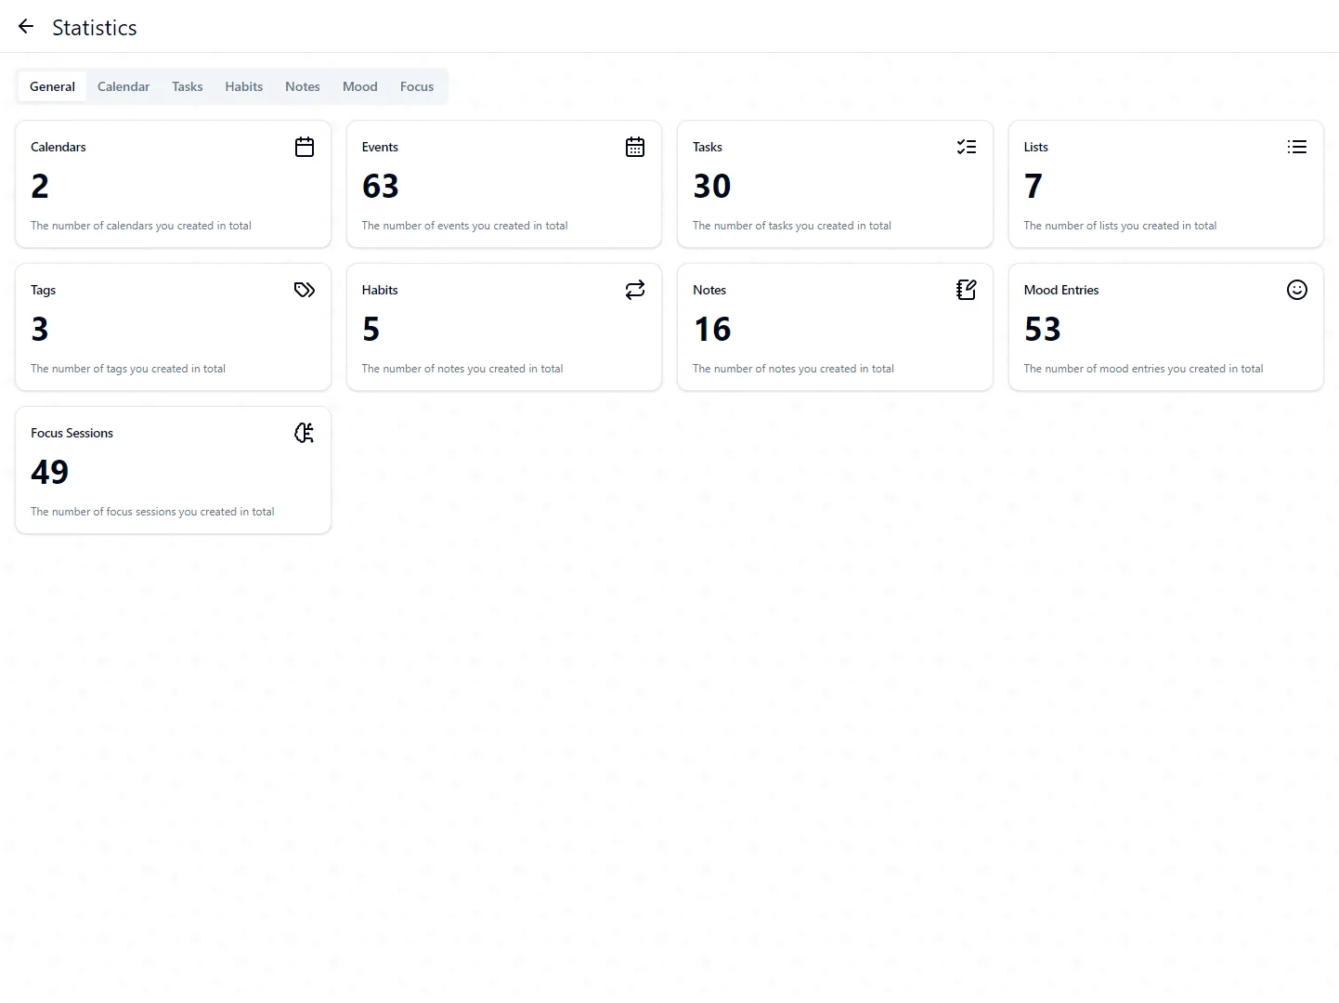
Task: Click the smiley icon in Mood Entries card
Action: (1296, 290)
